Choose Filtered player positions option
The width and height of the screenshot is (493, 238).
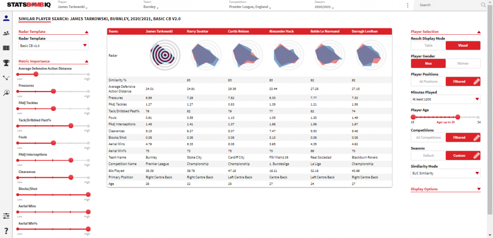point(463,81)
